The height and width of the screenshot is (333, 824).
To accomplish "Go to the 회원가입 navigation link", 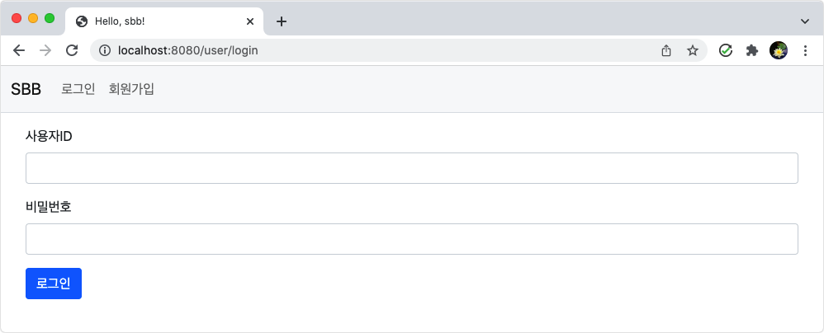I will tap(131, 89).
